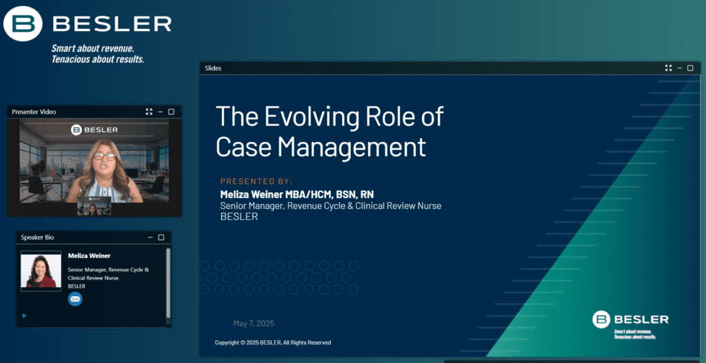Click the Speaker Bio panel scrollbar

[168, 283]
